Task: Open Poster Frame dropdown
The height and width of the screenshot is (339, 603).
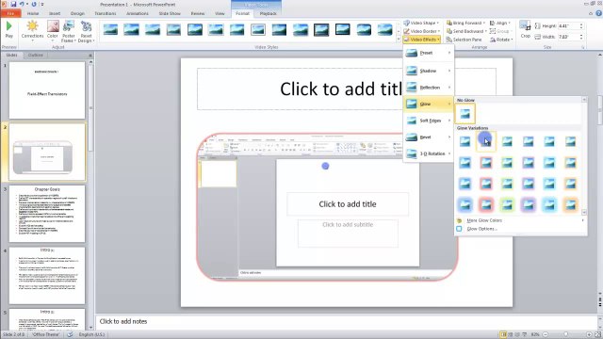Action: coord(69,31)
